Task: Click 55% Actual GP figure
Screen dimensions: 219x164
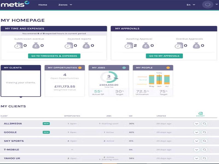Action: tap(98, 91)
